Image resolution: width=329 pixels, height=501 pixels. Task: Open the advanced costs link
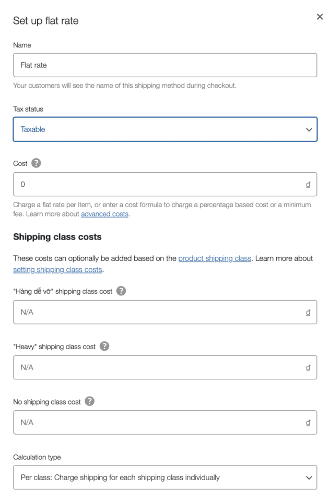(x=104, y=214)
